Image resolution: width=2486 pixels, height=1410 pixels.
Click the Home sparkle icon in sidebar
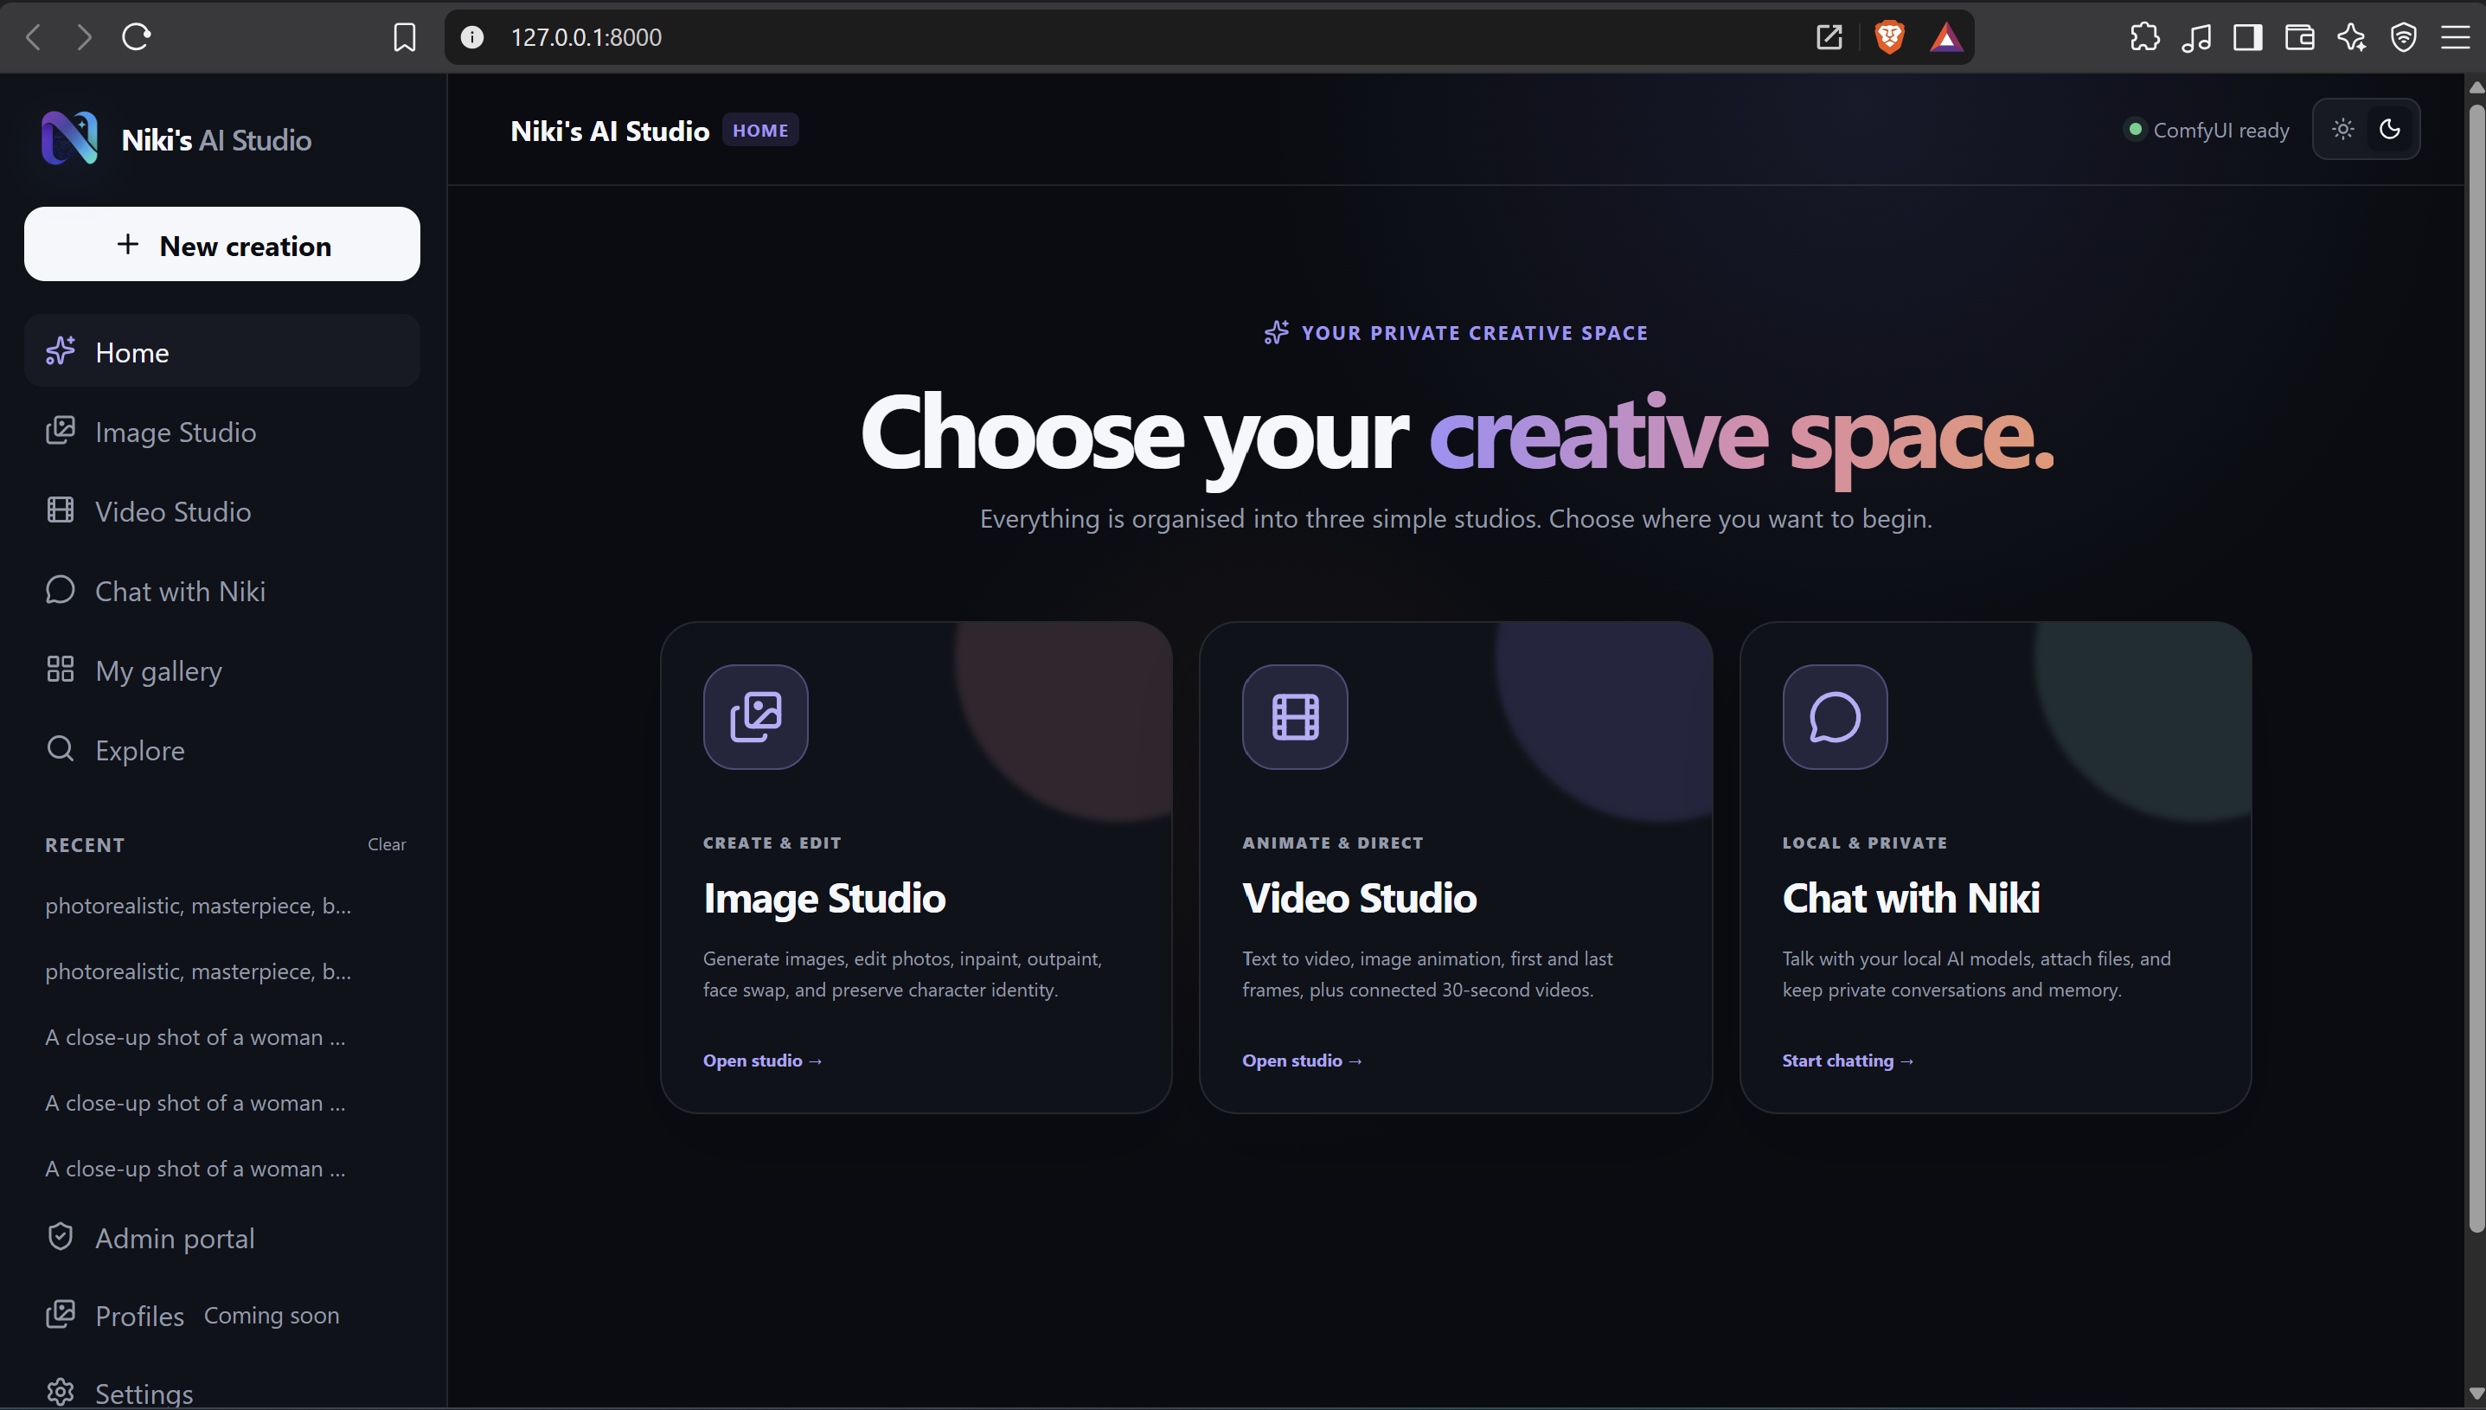pyautogui.click(x=60, y=351)
